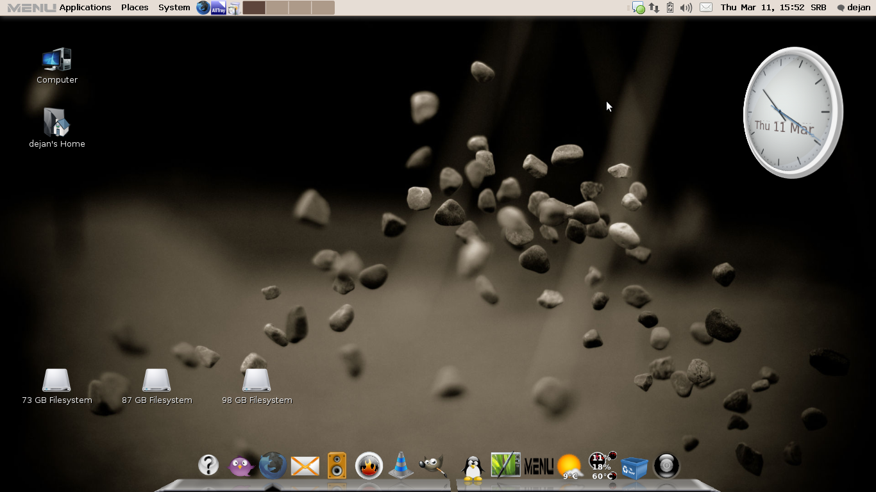Click the analog clock desktop widget
876x492 pixels.
793,113
